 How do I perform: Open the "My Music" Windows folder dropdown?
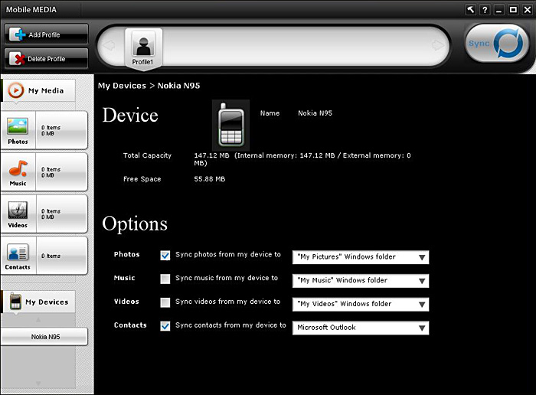361,280
